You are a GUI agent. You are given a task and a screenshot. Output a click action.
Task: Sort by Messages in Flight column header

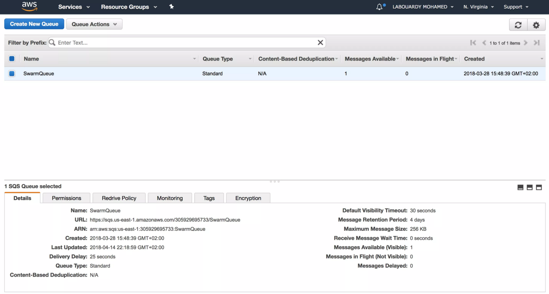[x=430, y=59]
